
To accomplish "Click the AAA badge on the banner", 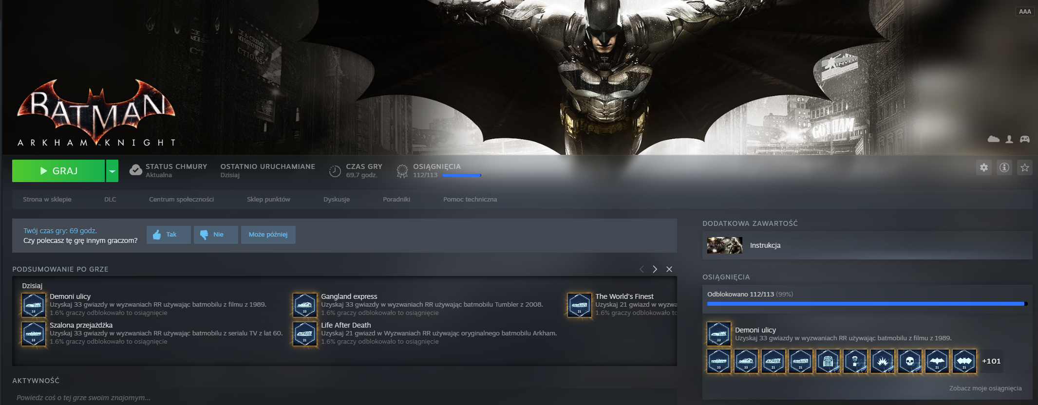I will pyautogui.click(x=1025, y=11).
